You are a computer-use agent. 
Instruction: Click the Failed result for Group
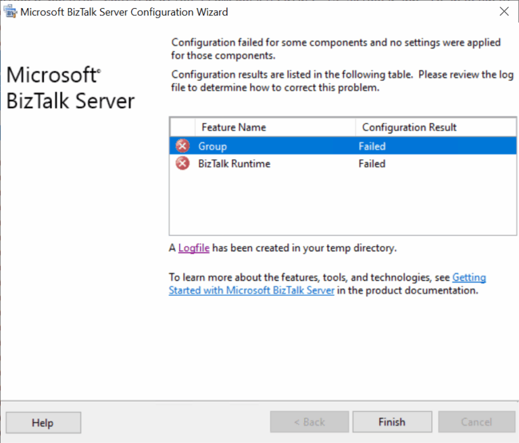(372, 146)
